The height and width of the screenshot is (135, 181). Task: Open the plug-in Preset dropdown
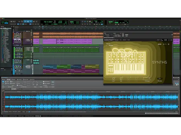(117, 35)
